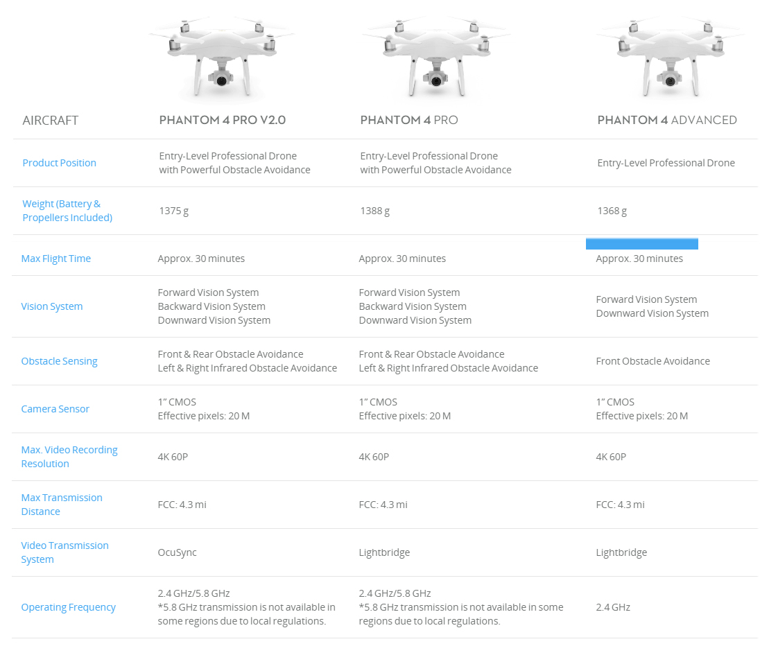
Task: Select the Video Transmission System link
Action: [65, 552]
